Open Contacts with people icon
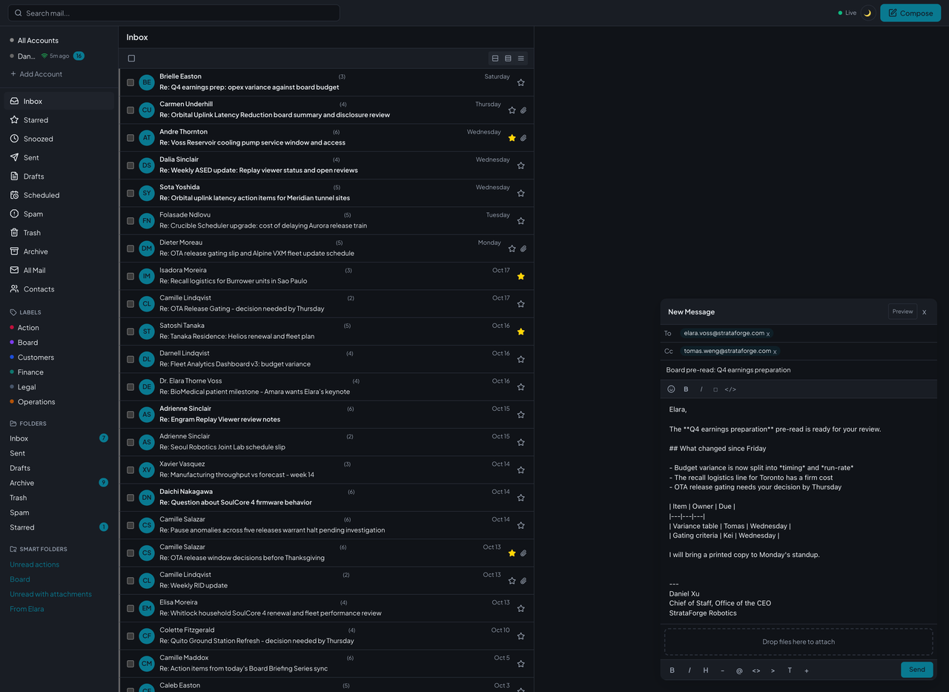949x692 pixels. click(59, 289)
